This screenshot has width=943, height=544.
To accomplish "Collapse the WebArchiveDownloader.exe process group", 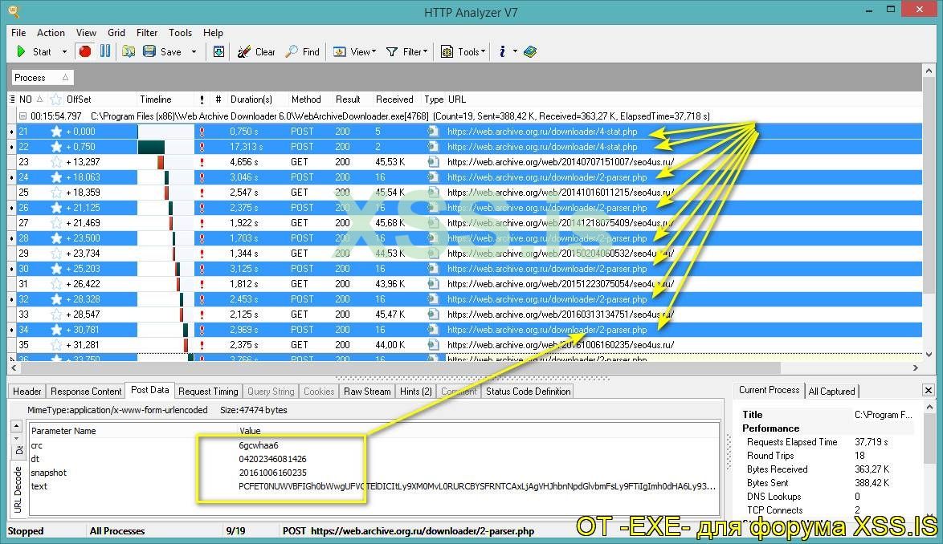I will pyautogui.click(x=12, y=116).
